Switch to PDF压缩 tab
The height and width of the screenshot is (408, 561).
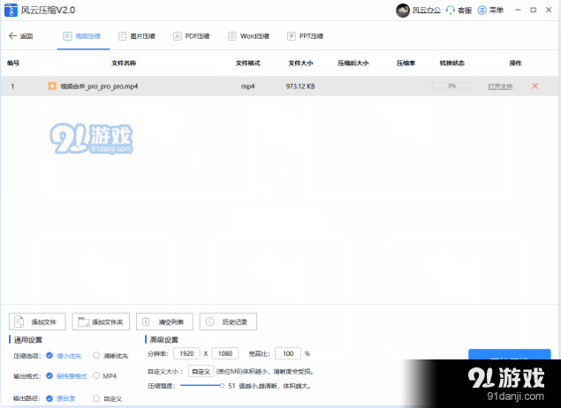click(191, 36)
